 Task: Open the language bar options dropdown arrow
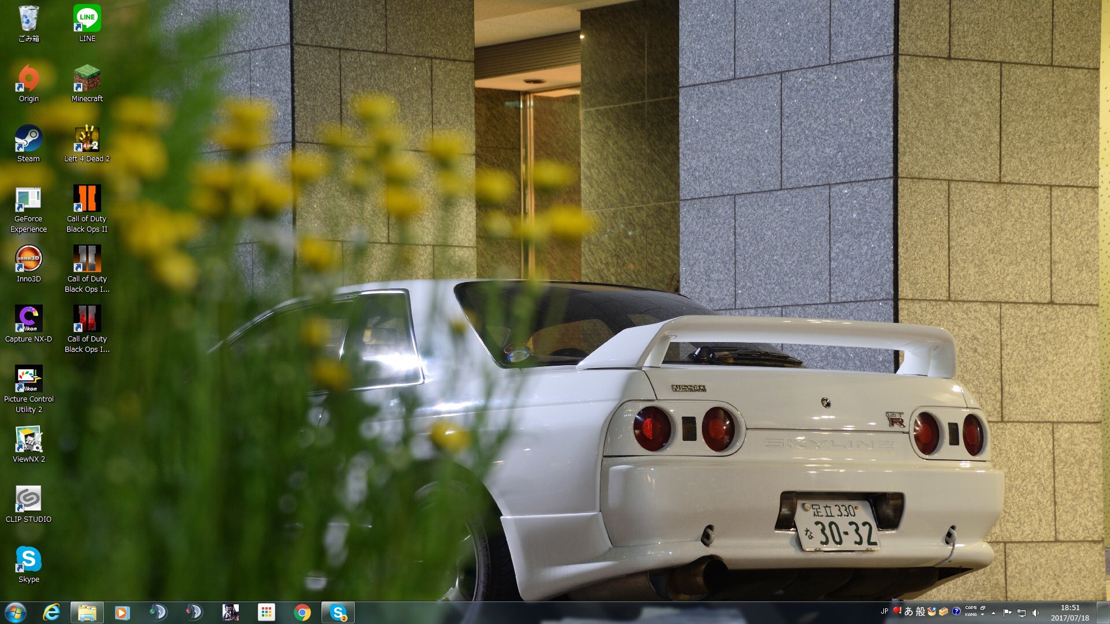point(983,615)
